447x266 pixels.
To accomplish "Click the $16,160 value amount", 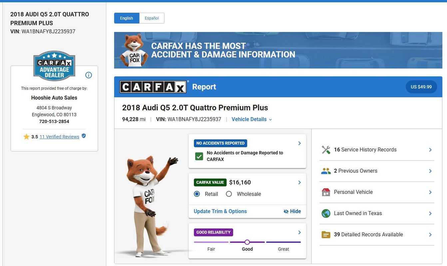I will [x=240, y=183].
